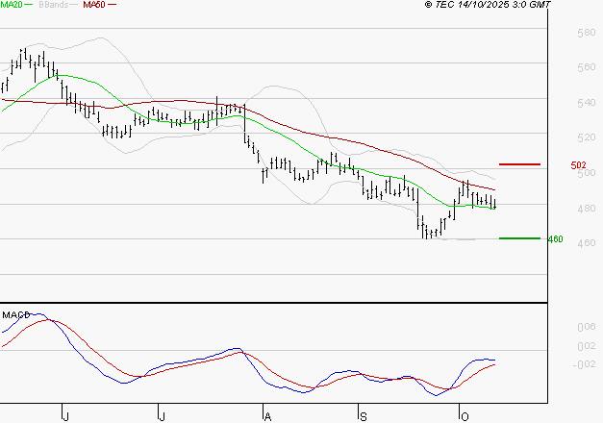Image resolution: width=603 pixels, height=423 pixels.
Task: Click the red MA60 legend line sample
Action: click(x=113, y=5)
